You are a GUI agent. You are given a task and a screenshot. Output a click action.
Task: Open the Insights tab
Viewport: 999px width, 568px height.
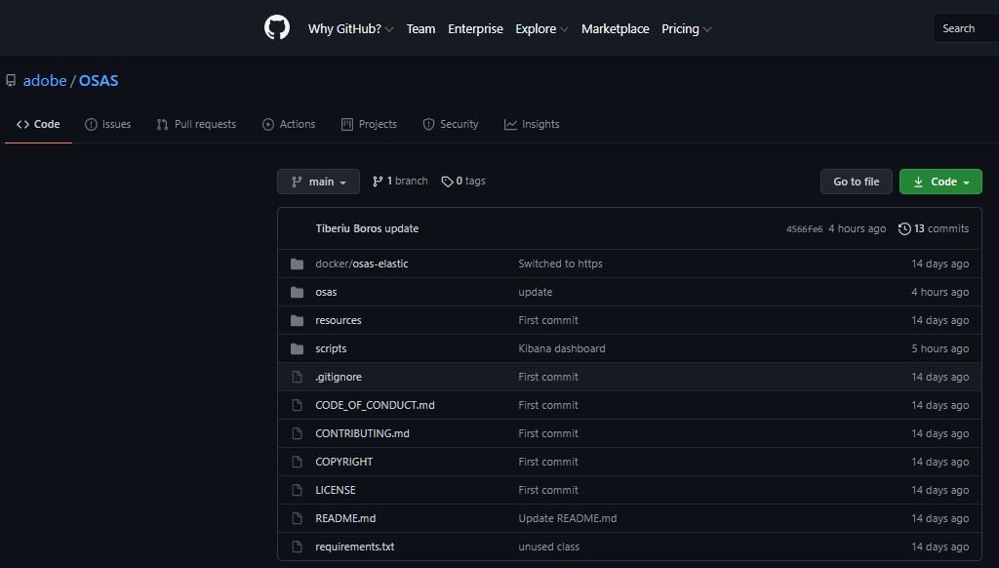coord(532,124)
